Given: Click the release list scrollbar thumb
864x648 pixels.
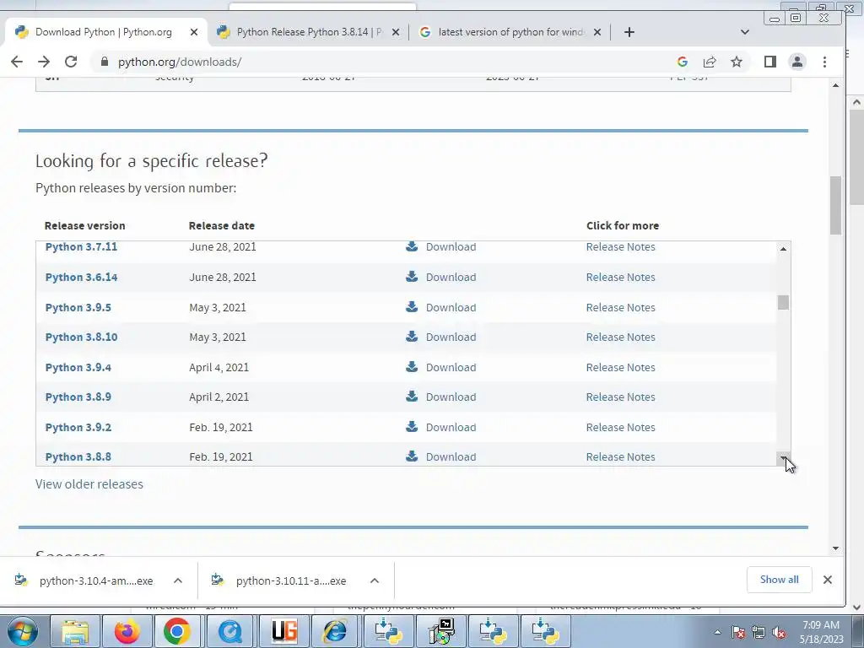Looking at the screenshot, I should (x=783, y=303).
